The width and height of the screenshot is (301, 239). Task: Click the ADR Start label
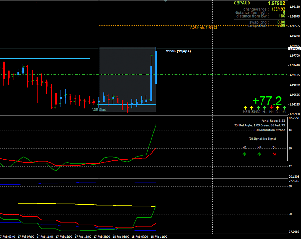(99, 110)
